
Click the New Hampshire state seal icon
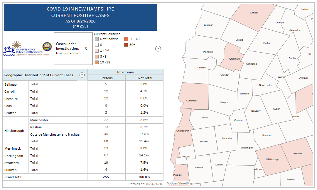[47, 47]
